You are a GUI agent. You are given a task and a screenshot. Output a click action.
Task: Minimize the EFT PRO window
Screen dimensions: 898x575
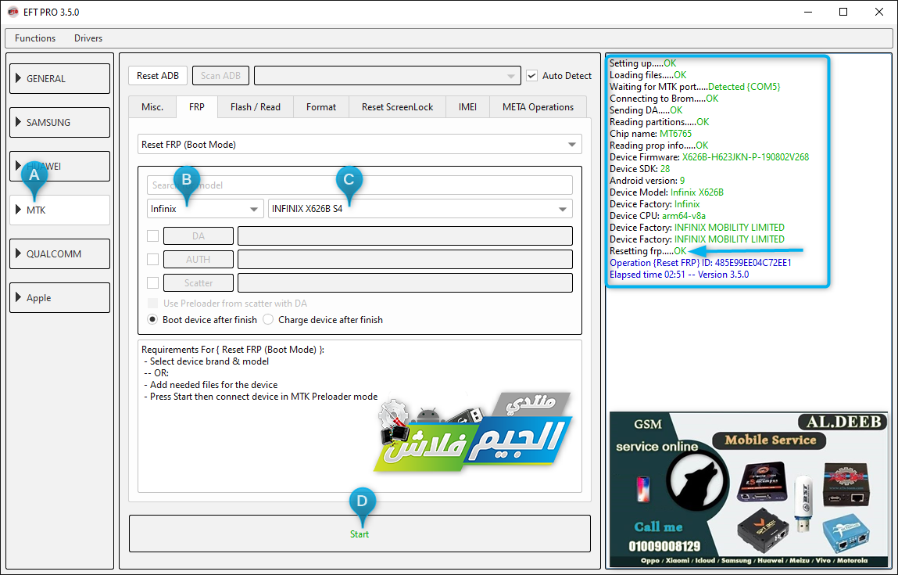point(807,12)
